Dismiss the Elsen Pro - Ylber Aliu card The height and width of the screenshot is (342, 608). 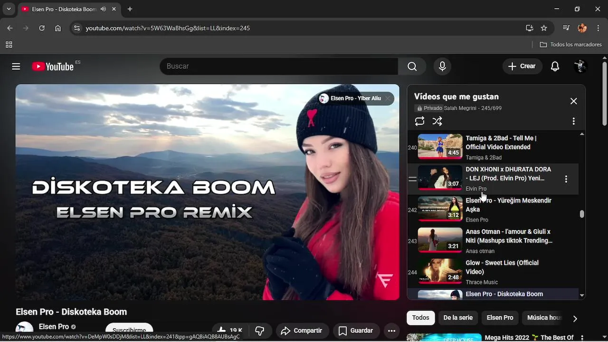388,98
